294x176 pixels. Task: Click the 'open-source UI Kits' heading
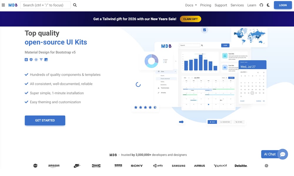click(56, 42)
